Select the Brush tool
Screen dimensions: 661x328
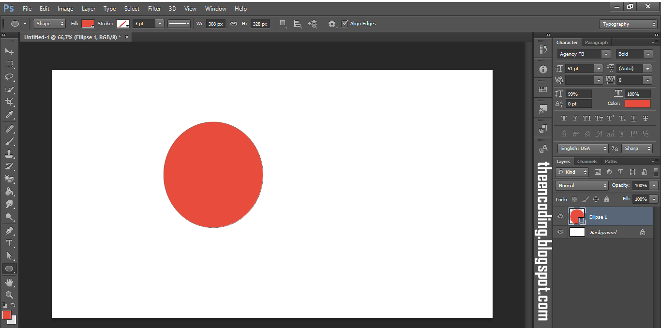point(9,142)
